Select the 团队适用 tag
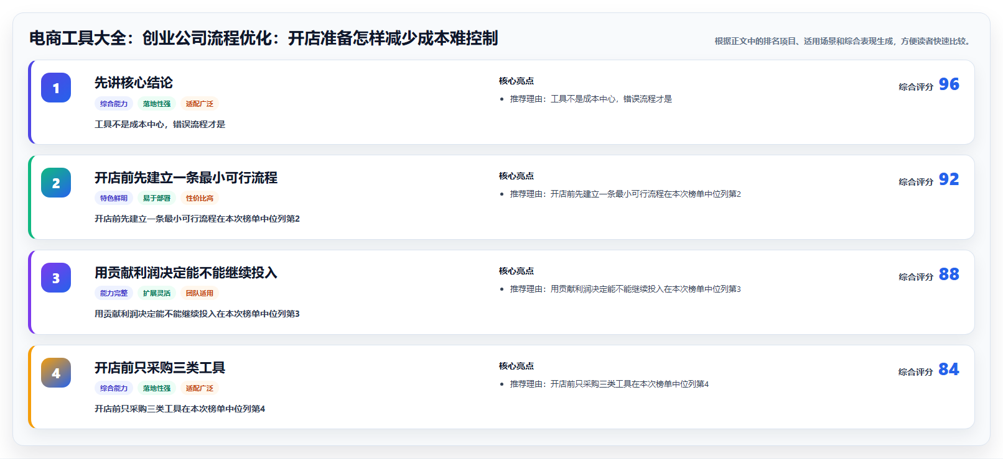The width and height of the screenshot is (1003, 459). pyautogui.click(x=200, y=293)
